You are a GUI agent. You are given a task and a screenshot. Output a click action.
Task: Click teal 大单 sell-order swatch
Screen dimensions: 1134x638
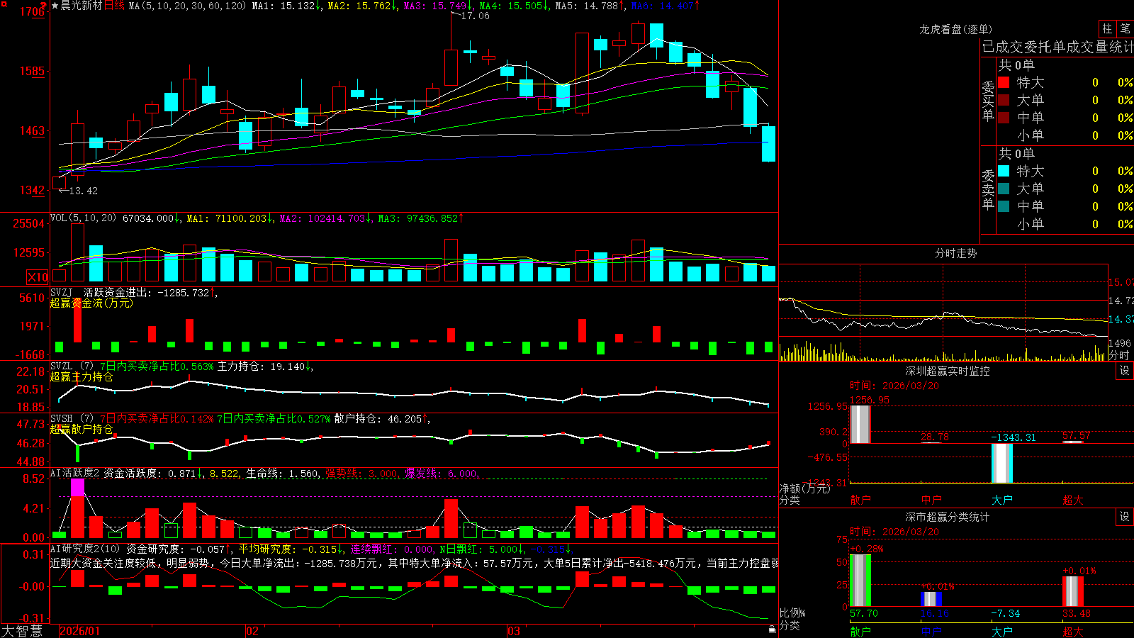pos(1004,189)
